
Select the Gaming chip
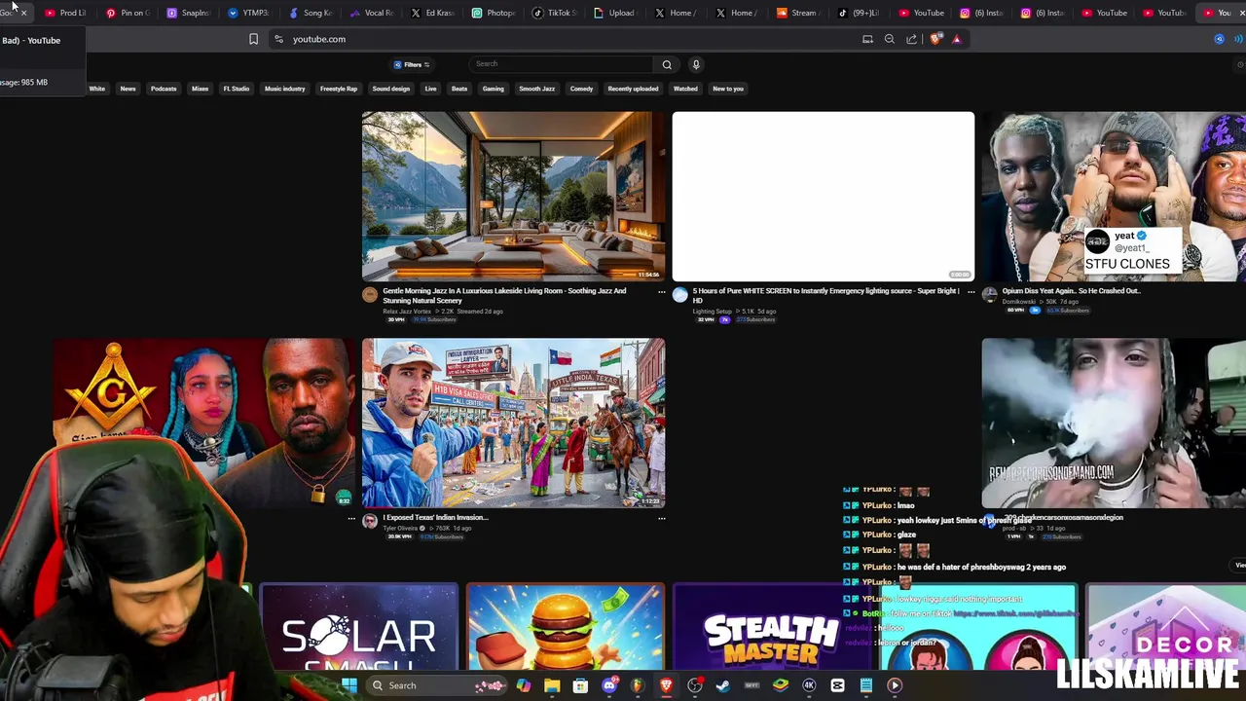coord(494,89)
